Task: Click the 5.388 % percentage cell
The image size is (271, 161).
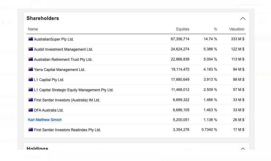Action: [210, 49]
